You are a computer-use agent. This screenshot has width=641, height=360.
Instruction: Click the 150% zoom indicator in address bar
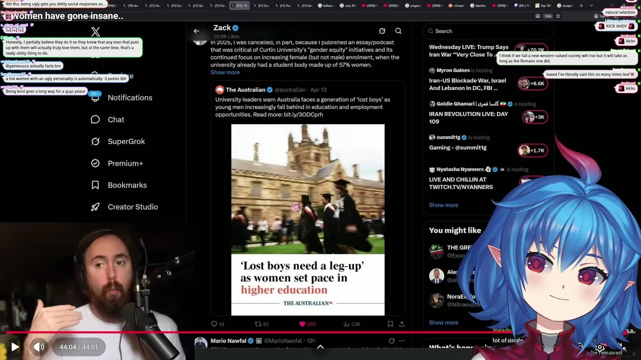point(548,16)
